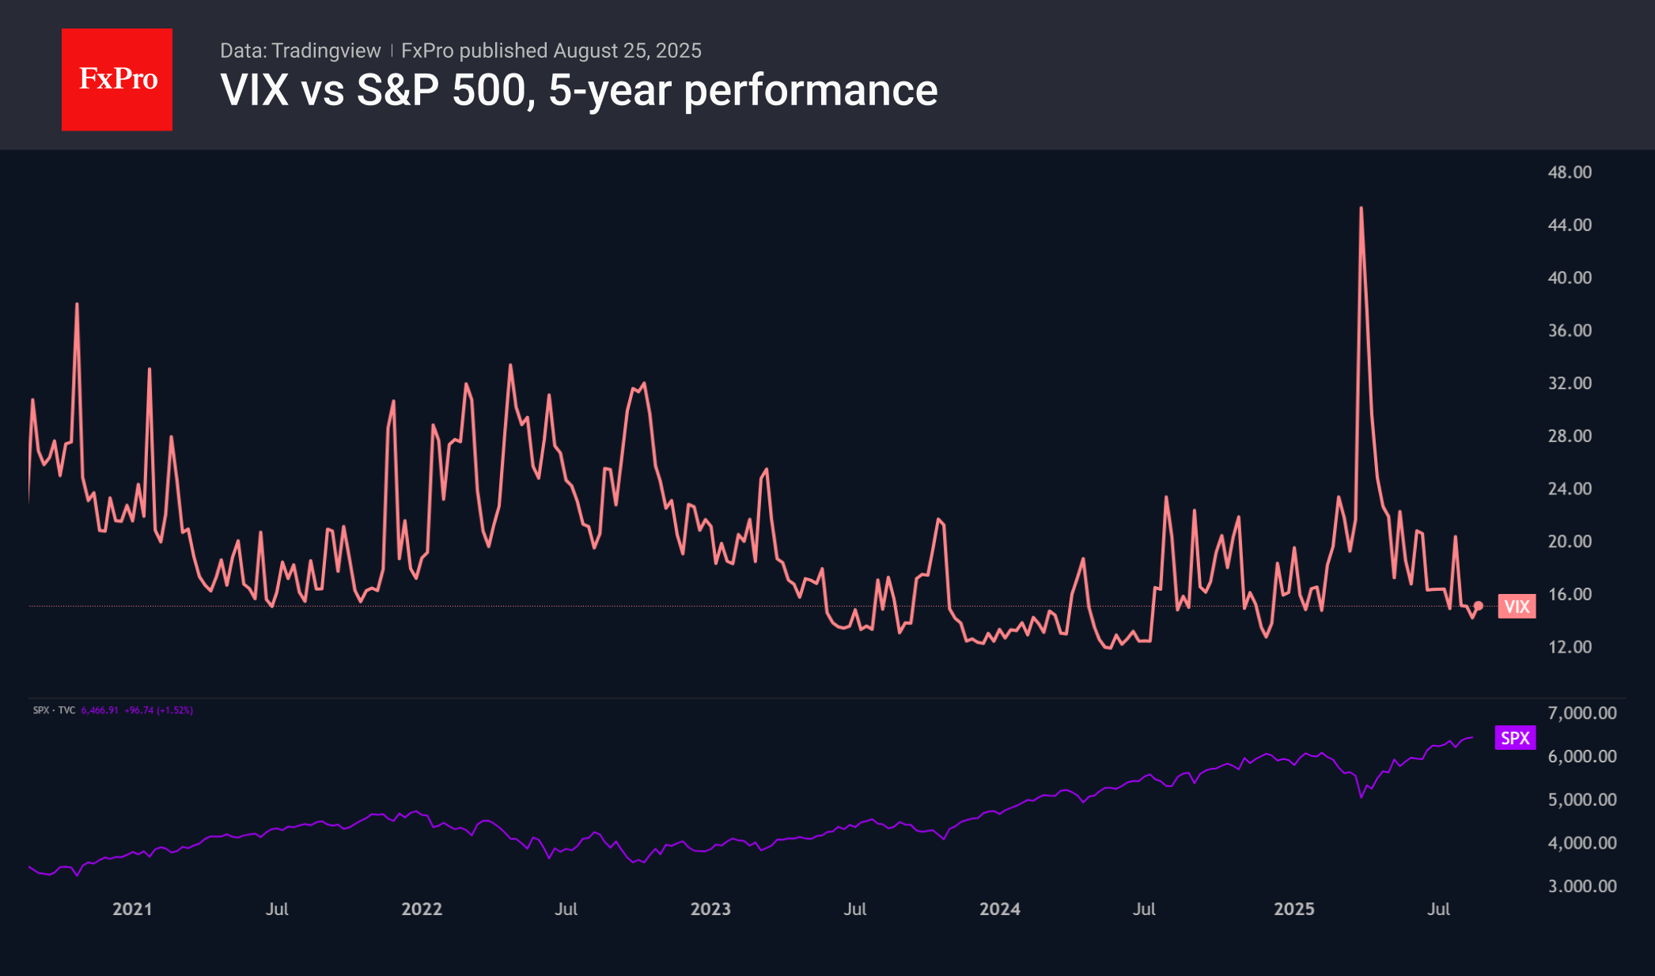Click the 5,000.00 value on SPX scale
Screen dimensions: 1655x976
pyautogui.click(x=1581, y=800)
